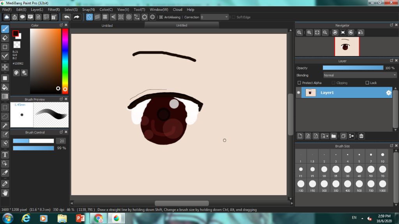The image size is (399, 224).
Task: Select the transparent color swatch
Action: pos(17,45)
